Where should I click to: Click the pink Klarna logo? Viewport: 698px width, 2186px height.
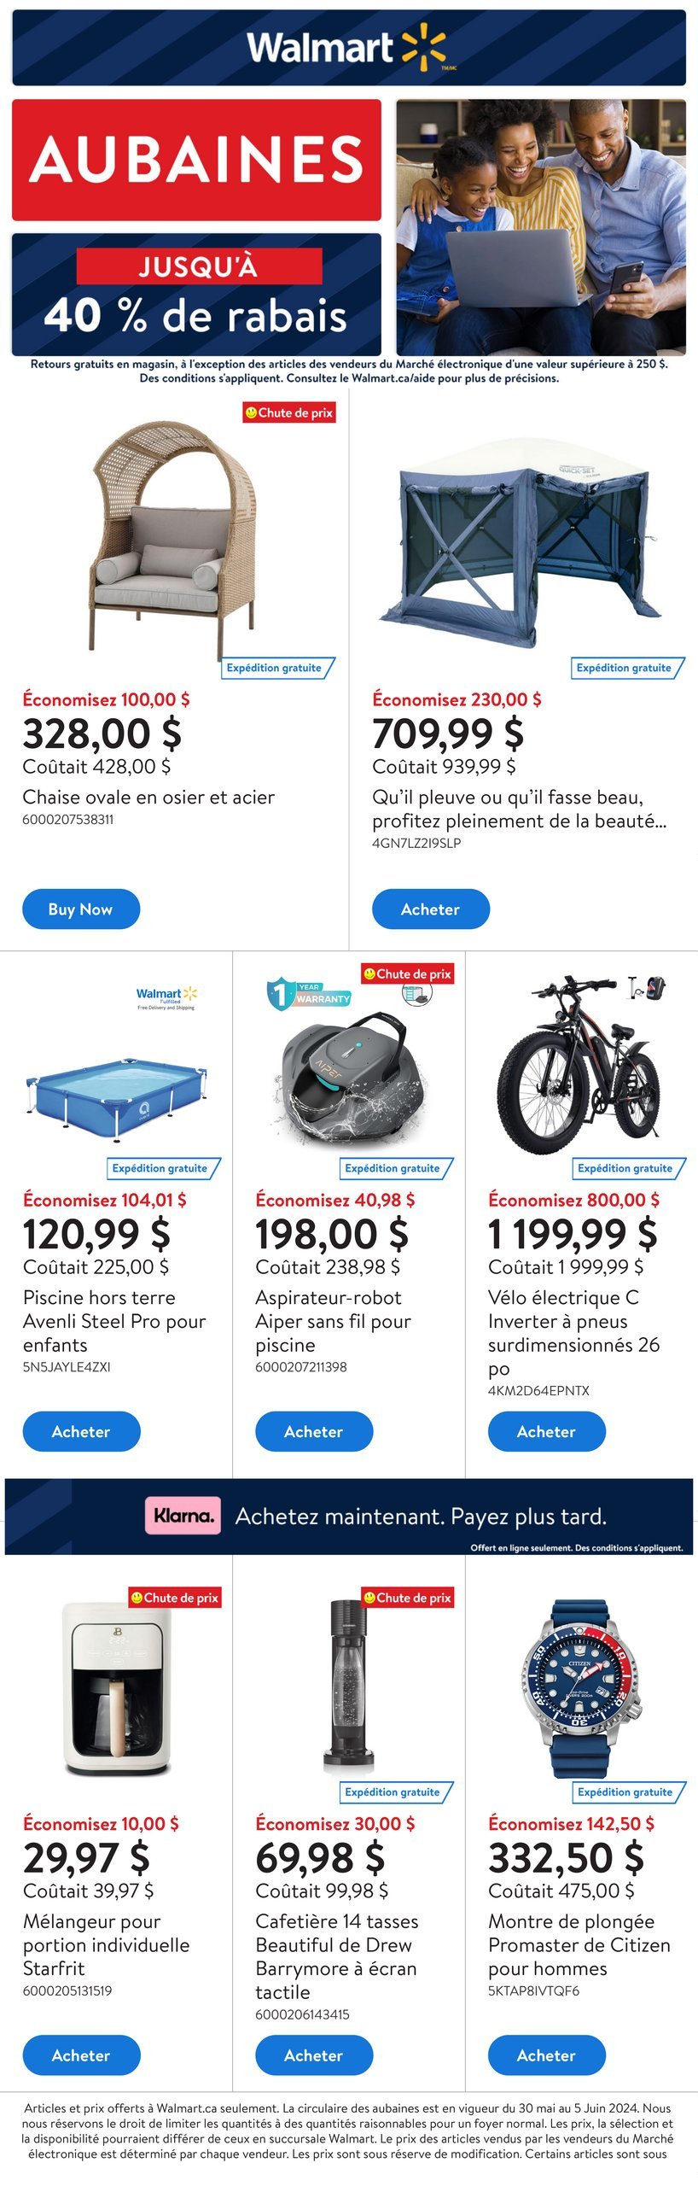183,1516
